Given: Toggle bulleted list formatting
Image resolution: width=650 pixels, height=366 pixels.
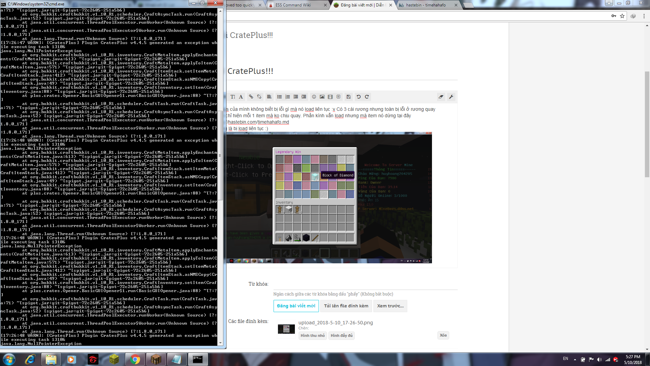Looking at the screenshot, I should [279, 97].
